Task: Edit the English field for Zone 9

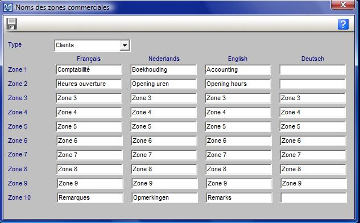Action: (239, 184)
